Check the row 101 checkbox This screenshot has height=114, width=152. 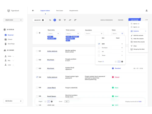pyautogui.click(x=37, y=51)
